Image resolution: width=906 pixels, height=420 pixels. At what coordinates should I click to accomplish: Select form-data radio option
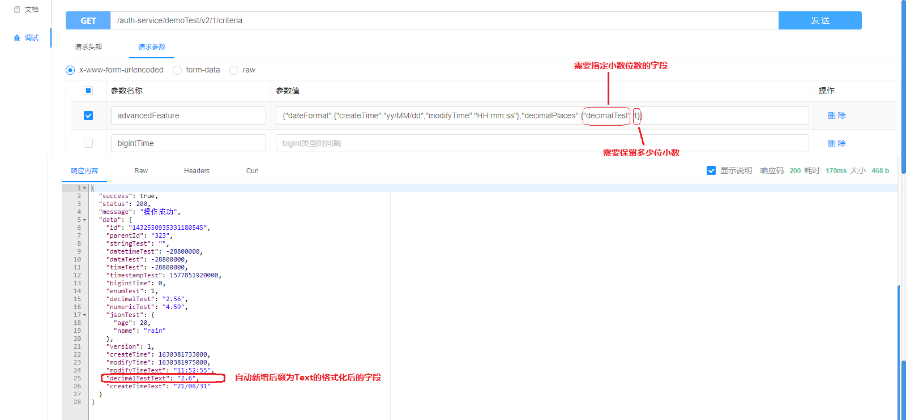[177, 70]
